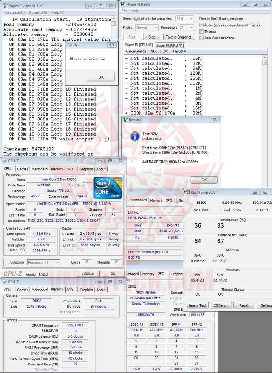Click OK in the Results dialog
Image resolution: width=272 pixels, height=373 pixels.
point(204,180)
